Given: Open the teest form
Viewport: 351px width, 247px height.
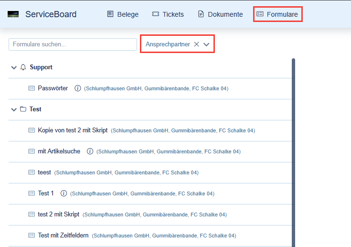Looking at the screenshot, I should (44, 172).
